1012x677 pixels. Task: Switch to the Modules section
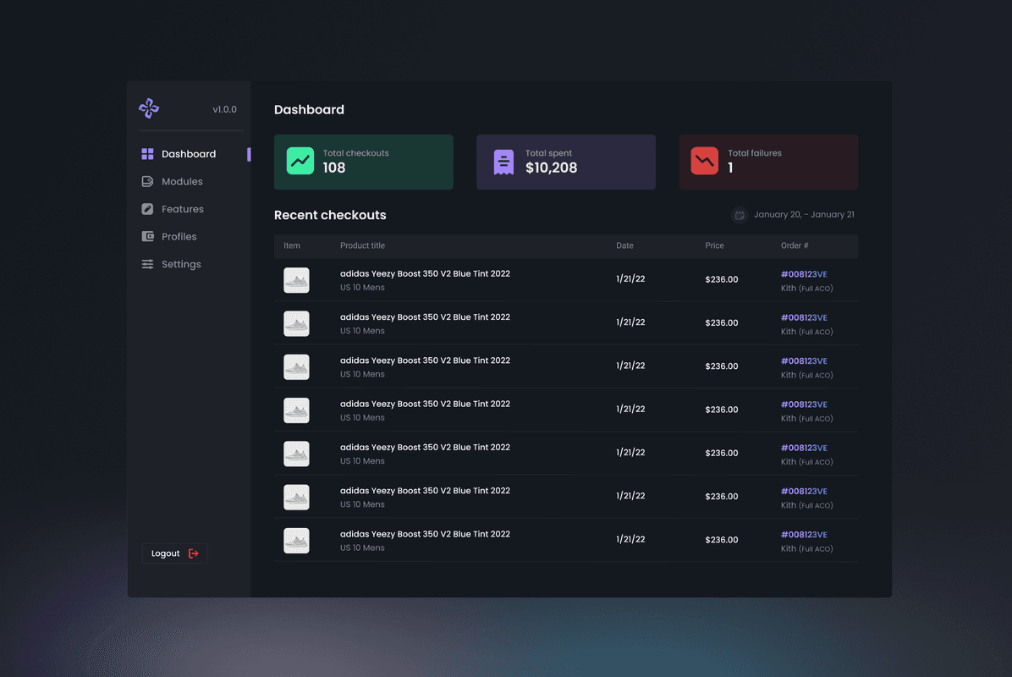[x=181, y=181]
